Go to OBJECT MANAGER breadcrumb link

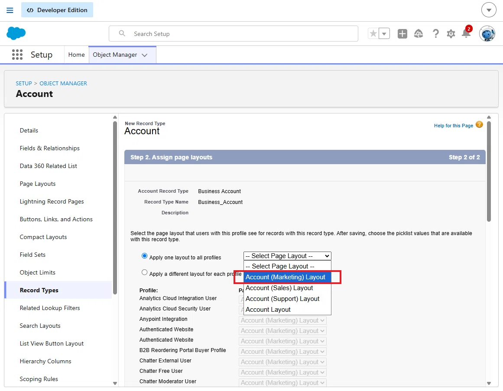[63, 83]
